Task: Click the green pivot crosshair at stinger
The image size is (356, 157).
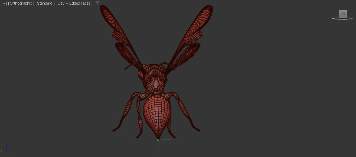Action: tap(158, 140)
